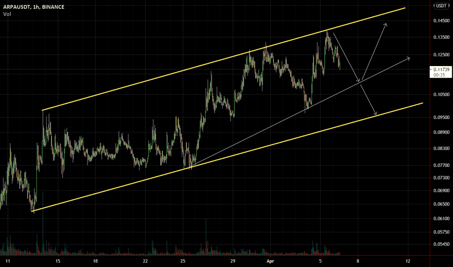This screenshot has width=453, height=267.
Task: Click the date label 8 on time axis
Action: coord(358,261)
